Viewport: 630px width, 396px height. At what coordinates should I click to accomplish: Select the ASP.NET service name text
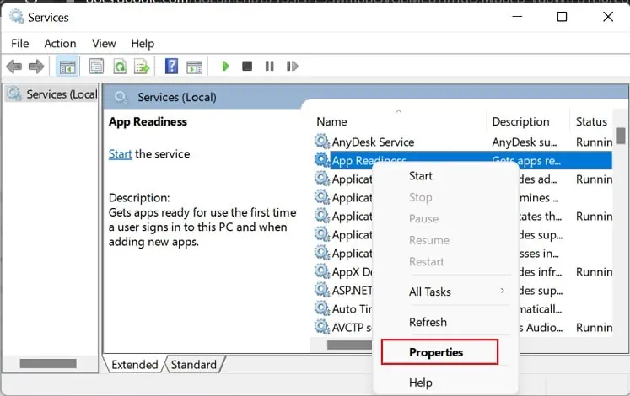[352, 291]
